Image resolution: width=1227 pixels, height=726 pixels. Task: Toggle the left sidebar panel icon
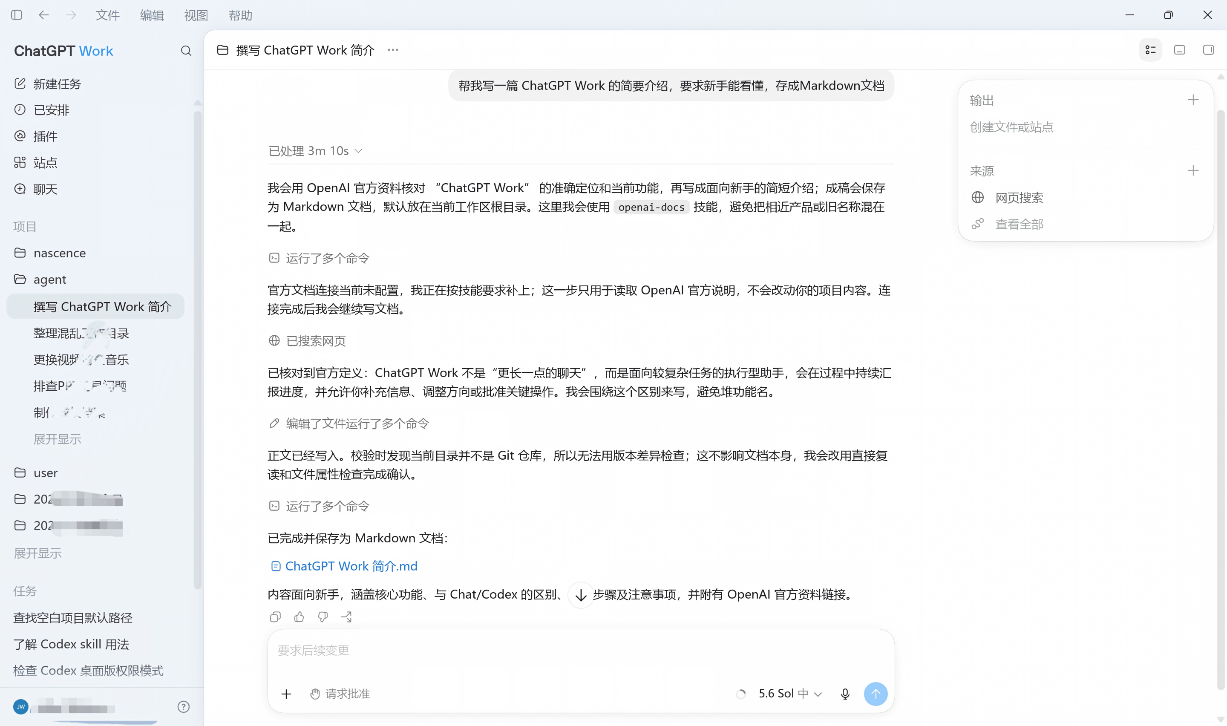(x=17, y=15)
